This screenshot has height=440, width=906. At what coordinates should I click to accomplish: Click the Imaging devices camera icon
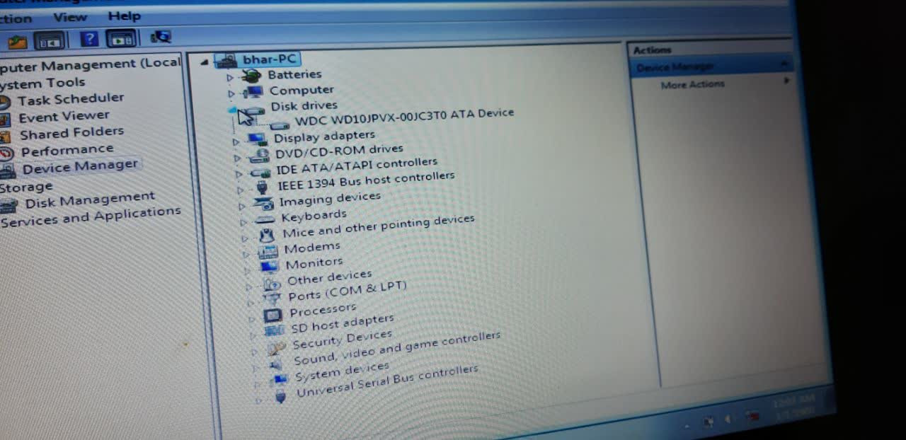[263, 204]
